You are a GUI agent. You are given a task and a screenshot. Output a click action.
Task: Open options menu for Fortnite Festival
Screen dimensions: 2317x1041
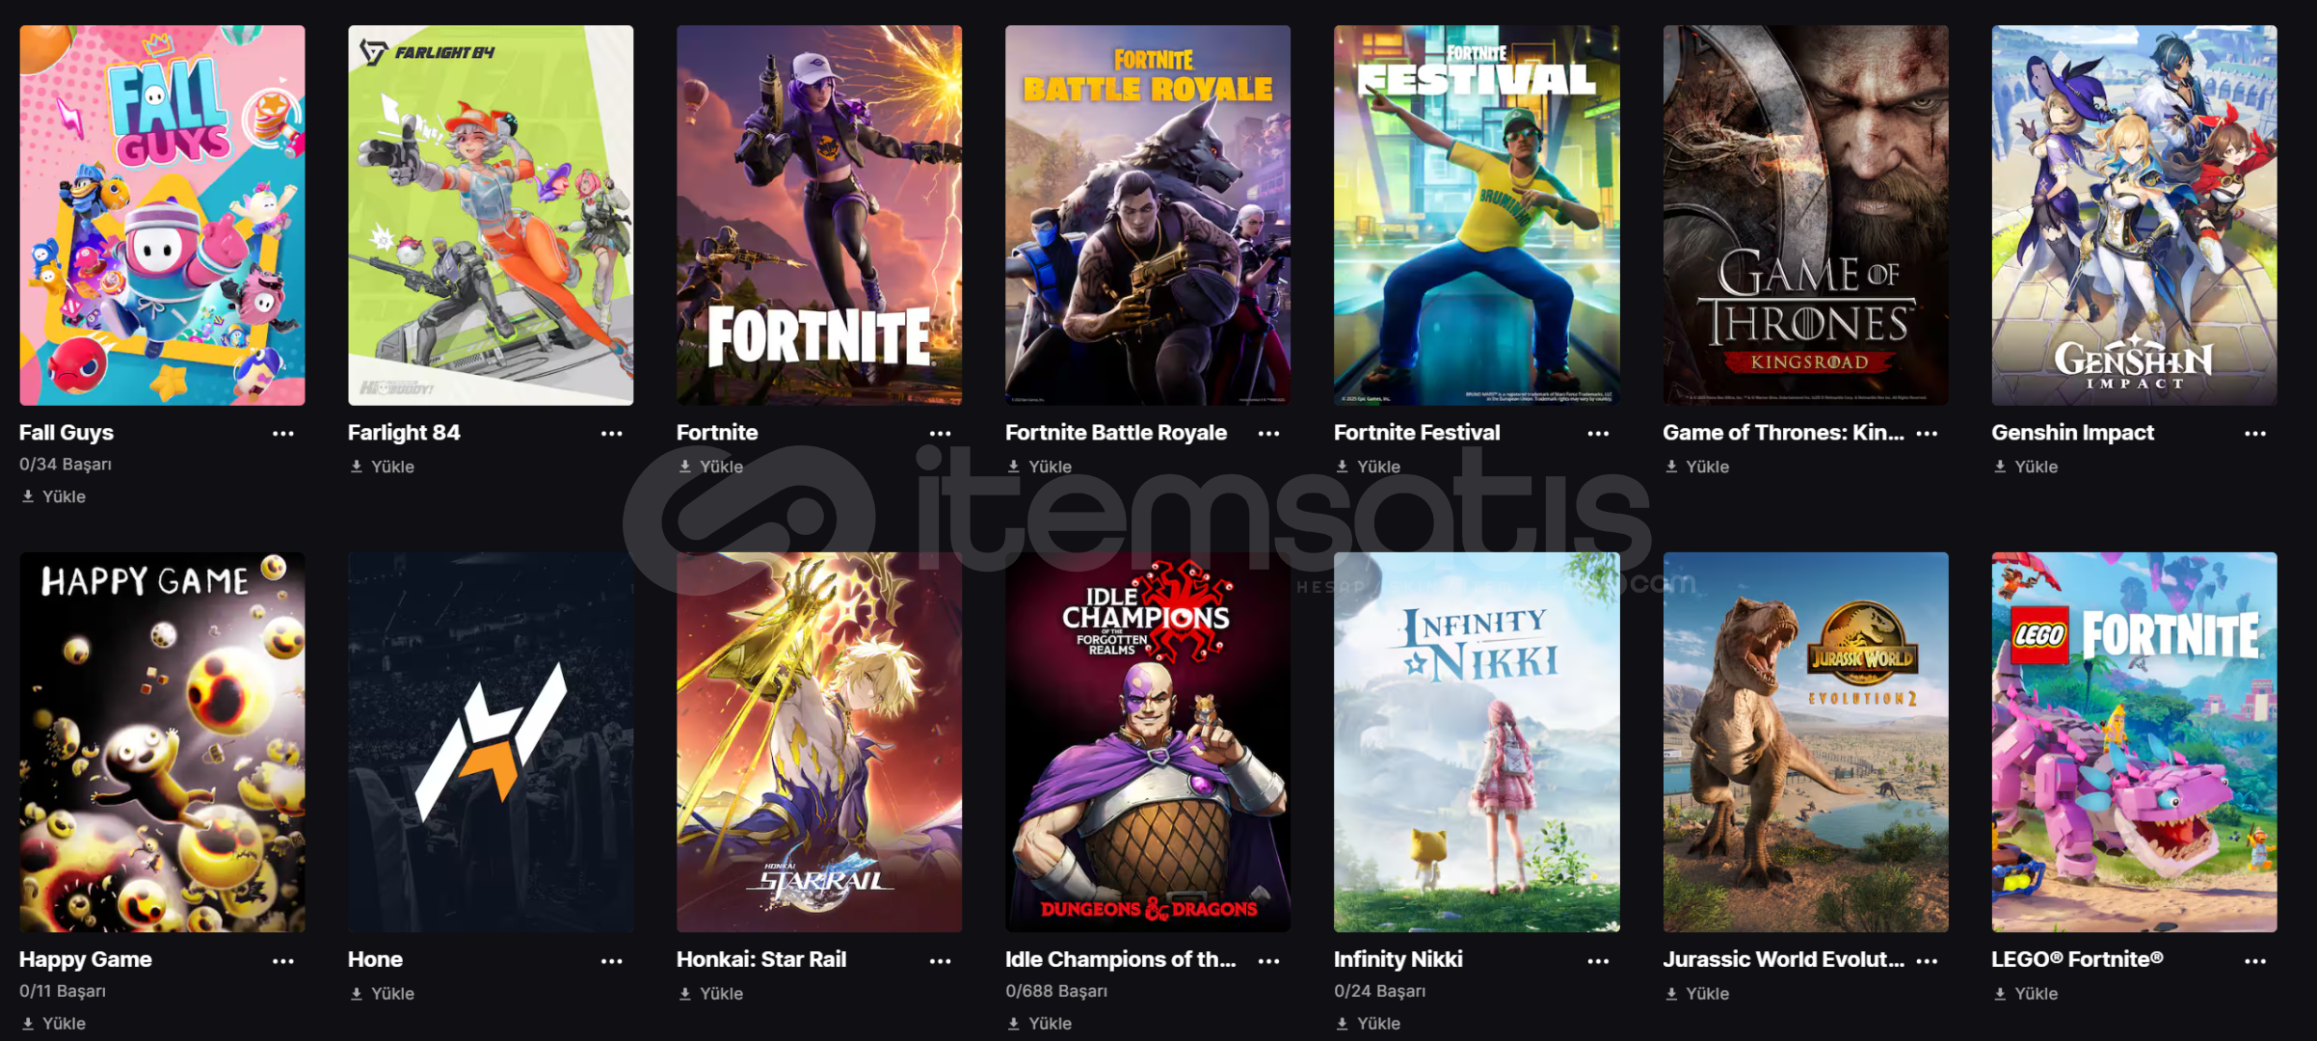(1598, 434)
